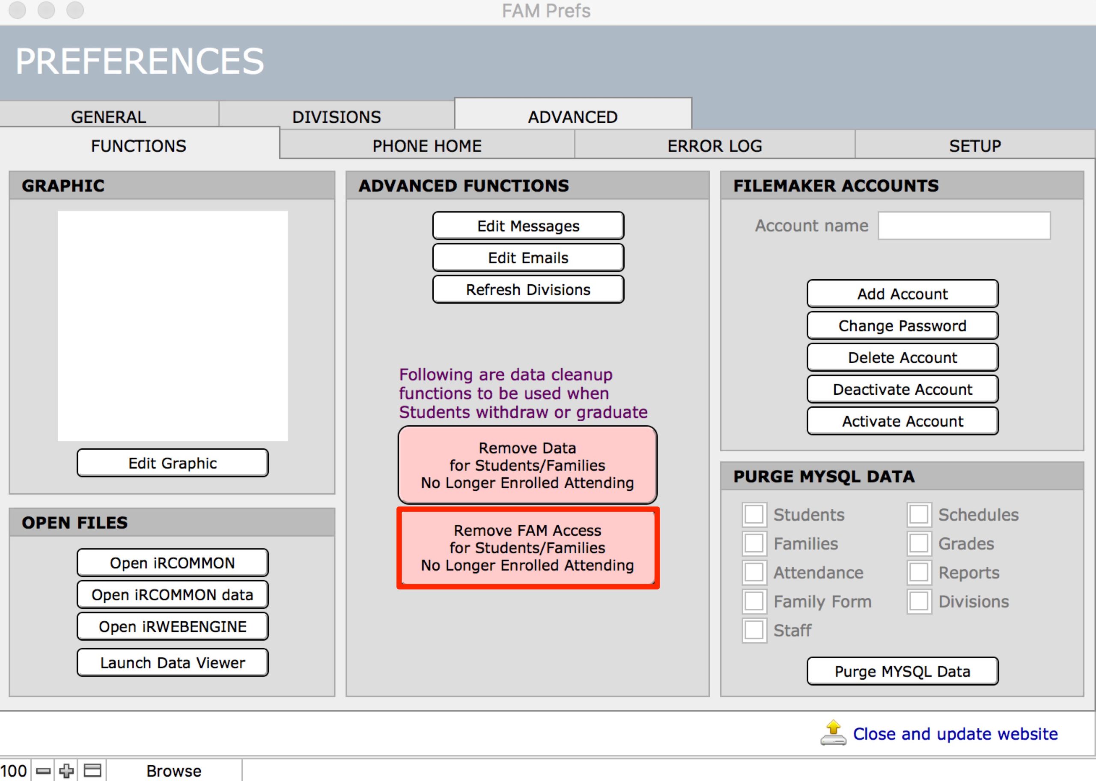Image resolution: width=1096 pixels, height=781 pixels.
Task: Click Deactivate Account
Action: coord(903,389)
